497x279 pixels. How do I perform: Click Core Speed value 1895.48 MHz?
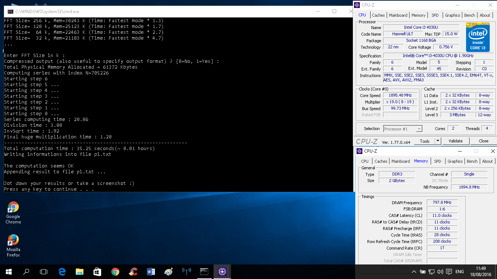coord(400,96)
